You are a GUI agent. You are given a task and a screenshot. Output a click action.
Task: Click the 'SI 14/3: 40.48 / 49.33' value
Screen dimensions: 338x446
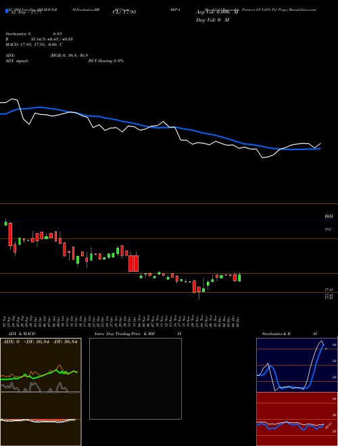point(52,39)
